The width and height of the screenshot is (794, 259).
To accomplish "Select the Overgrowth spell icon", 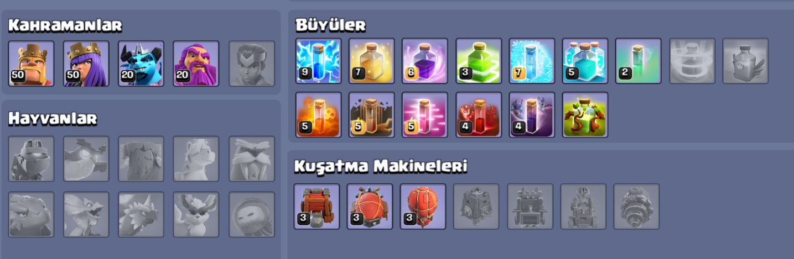I will pos(585,114).
